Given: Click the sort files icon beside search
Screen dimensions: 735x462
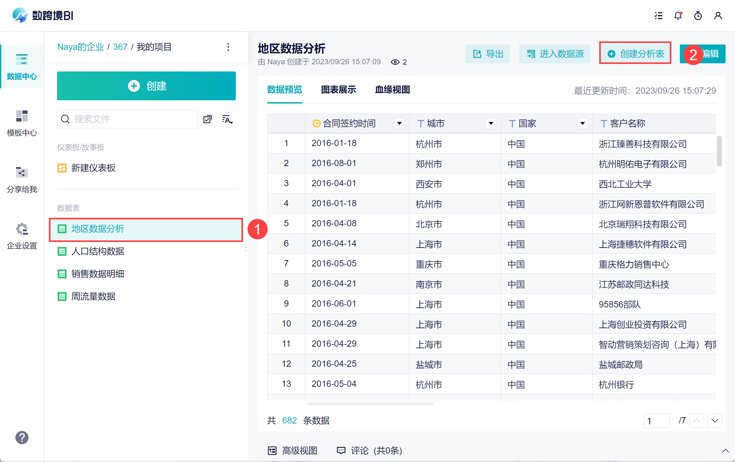Looking at the screenshot, I should [x=227, y=119].
